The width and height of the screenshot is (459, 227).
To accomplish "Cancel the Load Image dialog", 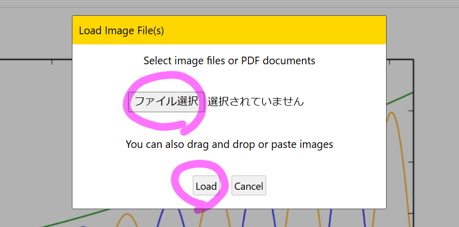I will coord(248,186).
